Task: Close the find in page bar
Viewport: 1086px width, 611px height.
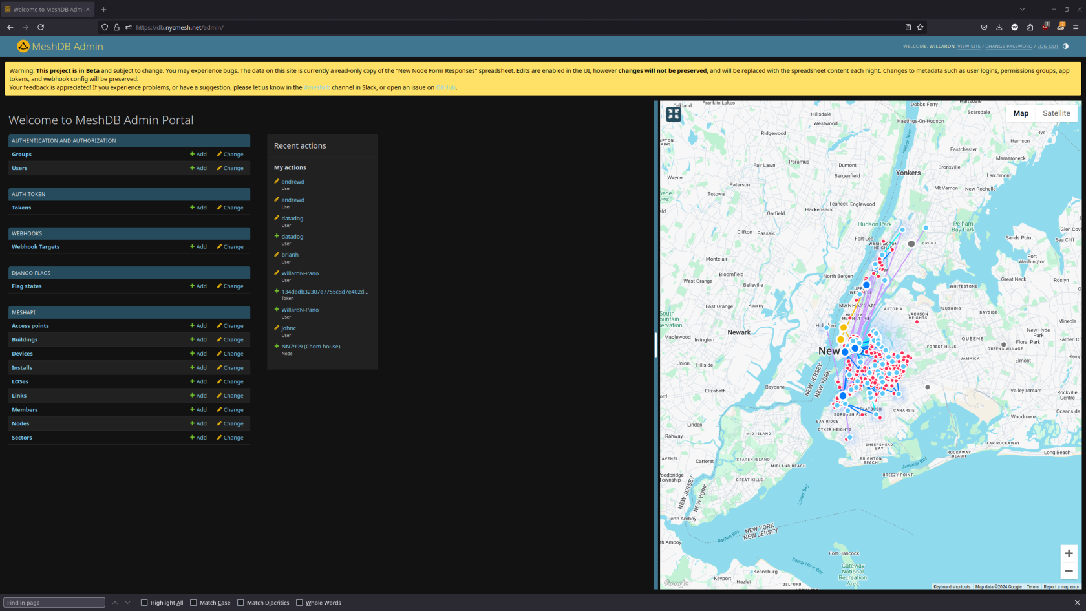Action: coord(1077,603)
